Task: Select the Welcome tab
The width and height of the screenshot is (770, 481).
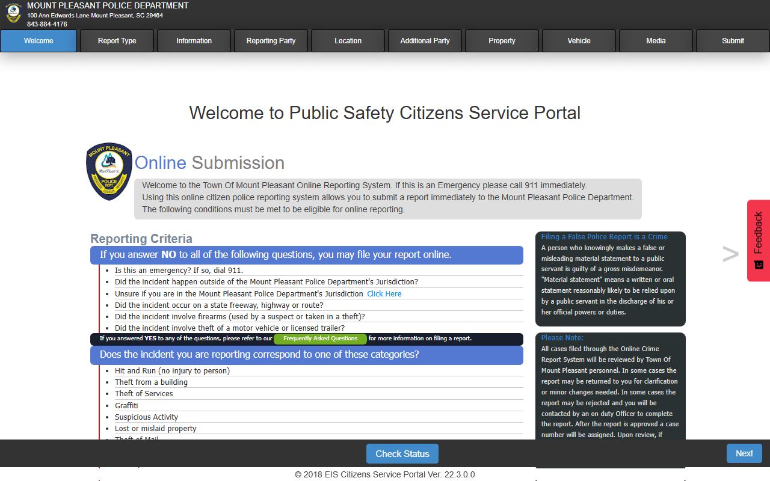Action: click(x=38, y=41)
